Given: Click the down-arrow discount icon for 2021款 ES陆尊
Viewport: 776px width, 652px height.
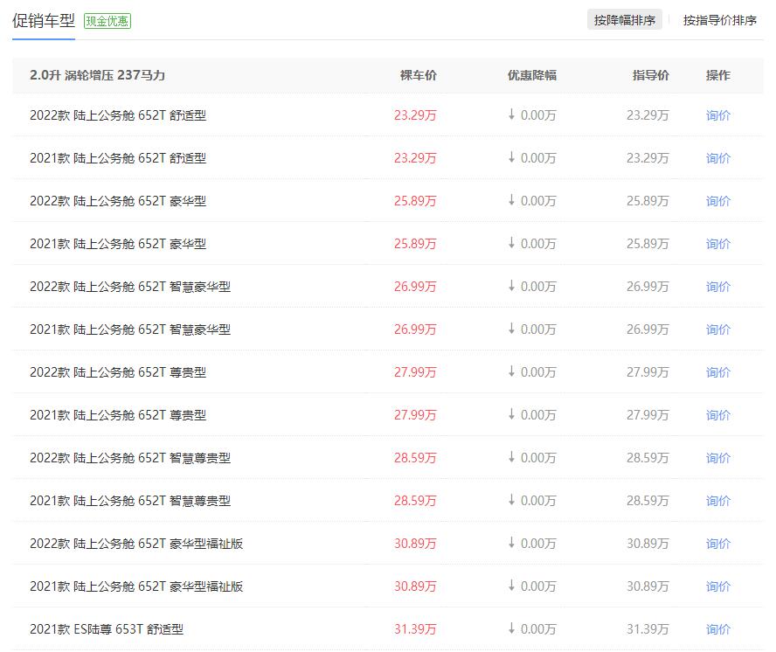Looking at the screenshot, I should pos(511,628).
